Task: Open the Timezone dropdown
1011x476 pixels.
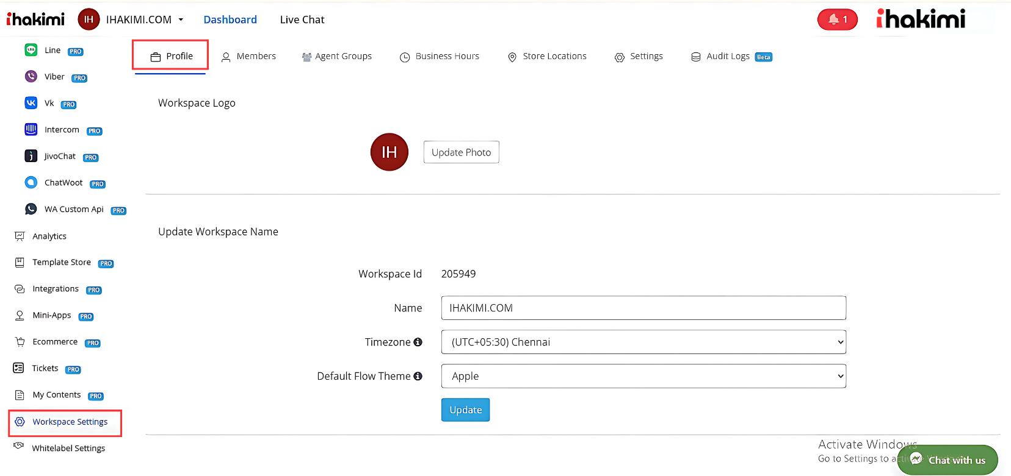Action: click(x=643, y=342)
